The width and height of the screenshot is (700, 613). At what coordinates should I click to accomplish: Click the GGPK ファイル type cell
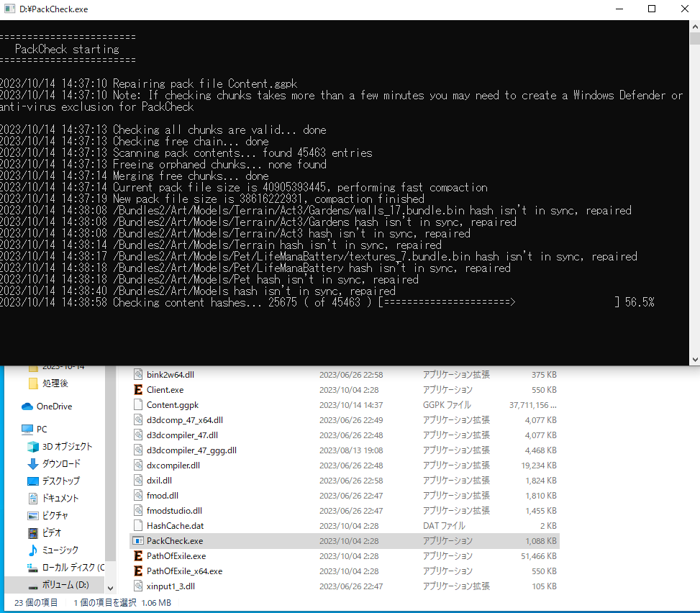pyautogui.click(x=447, y=405)
